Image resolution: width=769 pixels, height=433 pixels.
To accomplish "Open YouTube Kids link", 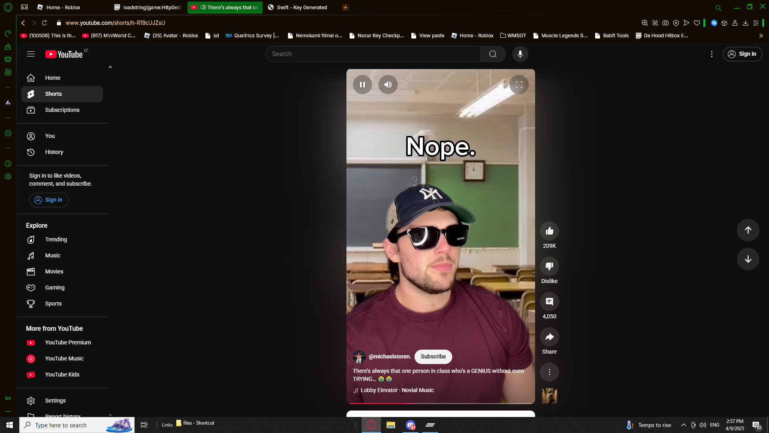I will tap(62, 374).
